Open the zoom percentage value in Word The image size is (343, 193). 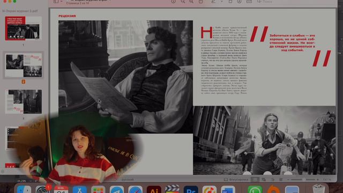[x=327, y=180]
